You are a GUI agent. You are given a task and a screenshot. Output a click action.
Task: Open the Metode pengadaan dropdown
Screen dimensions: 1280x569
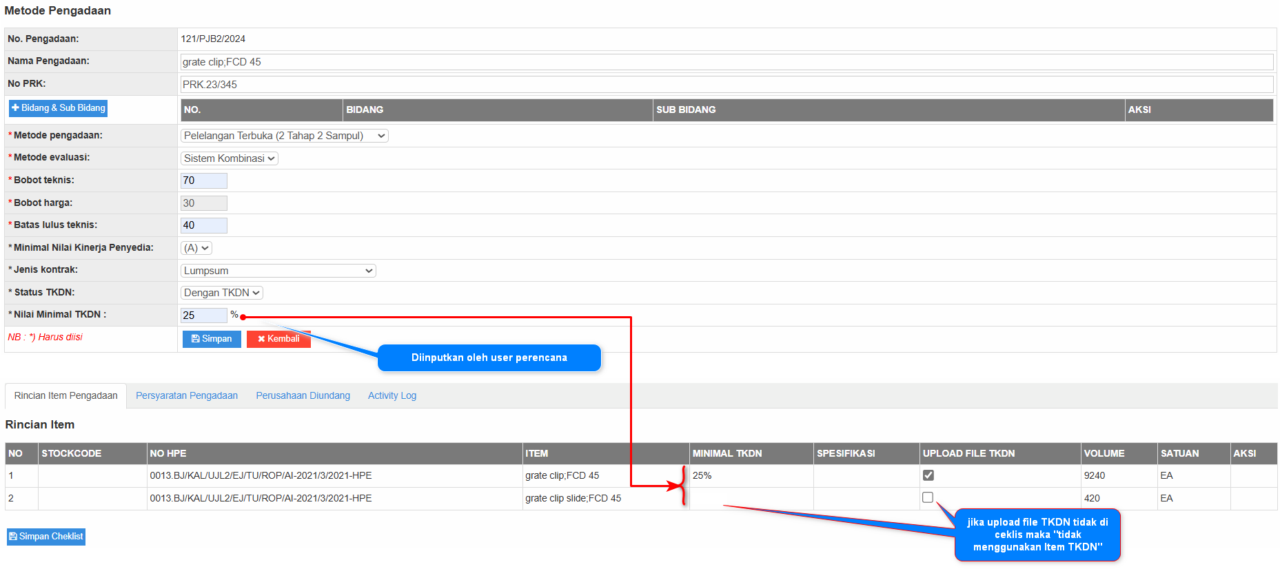[284, 136]
